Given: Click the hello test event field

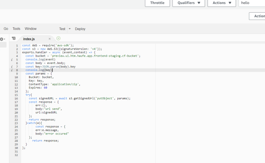Looking at the screenshot, I should click(252, 3).
